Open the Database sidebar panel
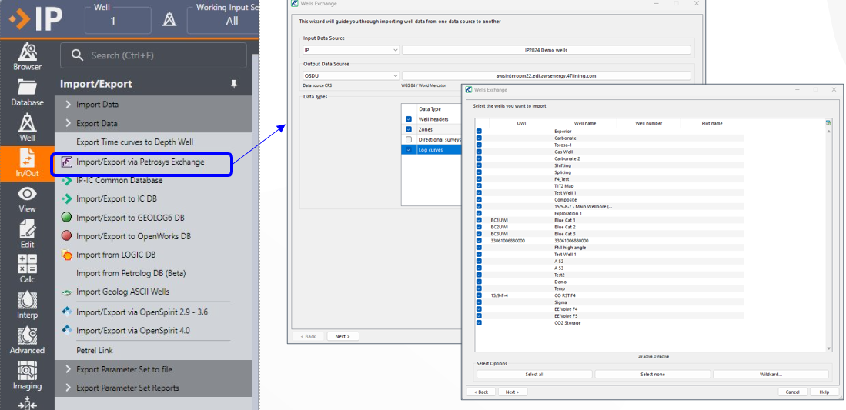Screen dimensions: 846x410 (x=27, y=92)
